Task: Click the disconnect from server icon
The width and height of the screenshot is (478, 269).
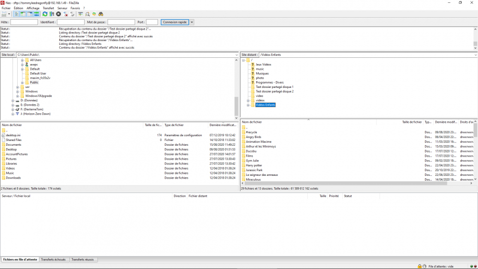Action: click(66, 14)
